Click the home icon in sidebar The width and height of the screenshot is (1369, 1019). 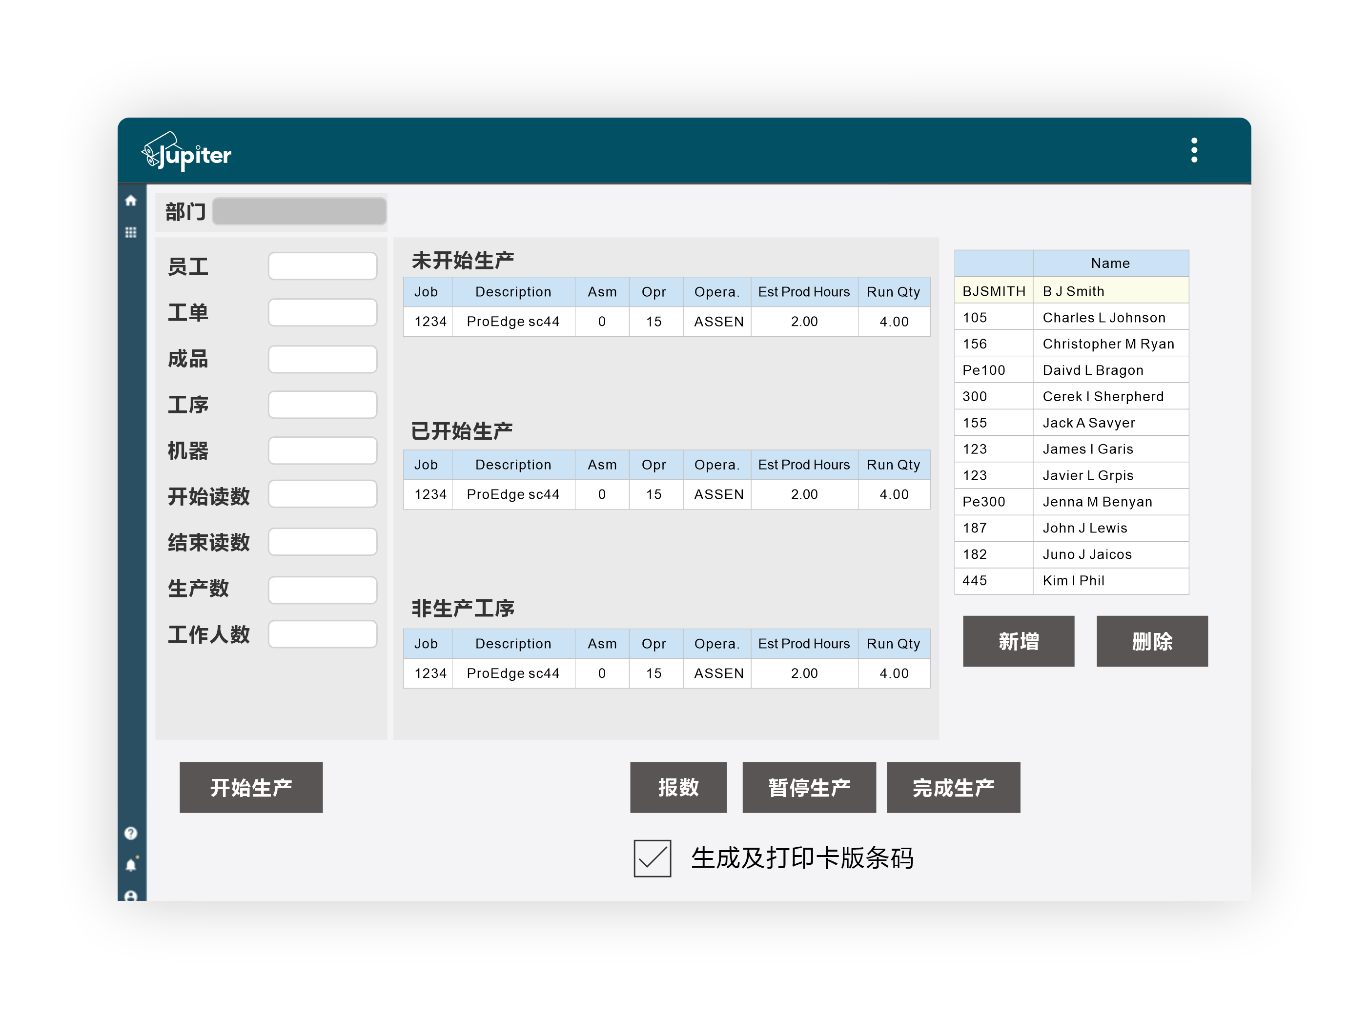click(x=130, y=201)
